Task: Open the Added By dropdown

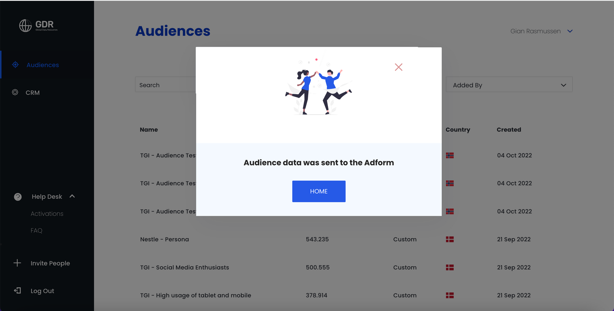Action: (509, 85)
